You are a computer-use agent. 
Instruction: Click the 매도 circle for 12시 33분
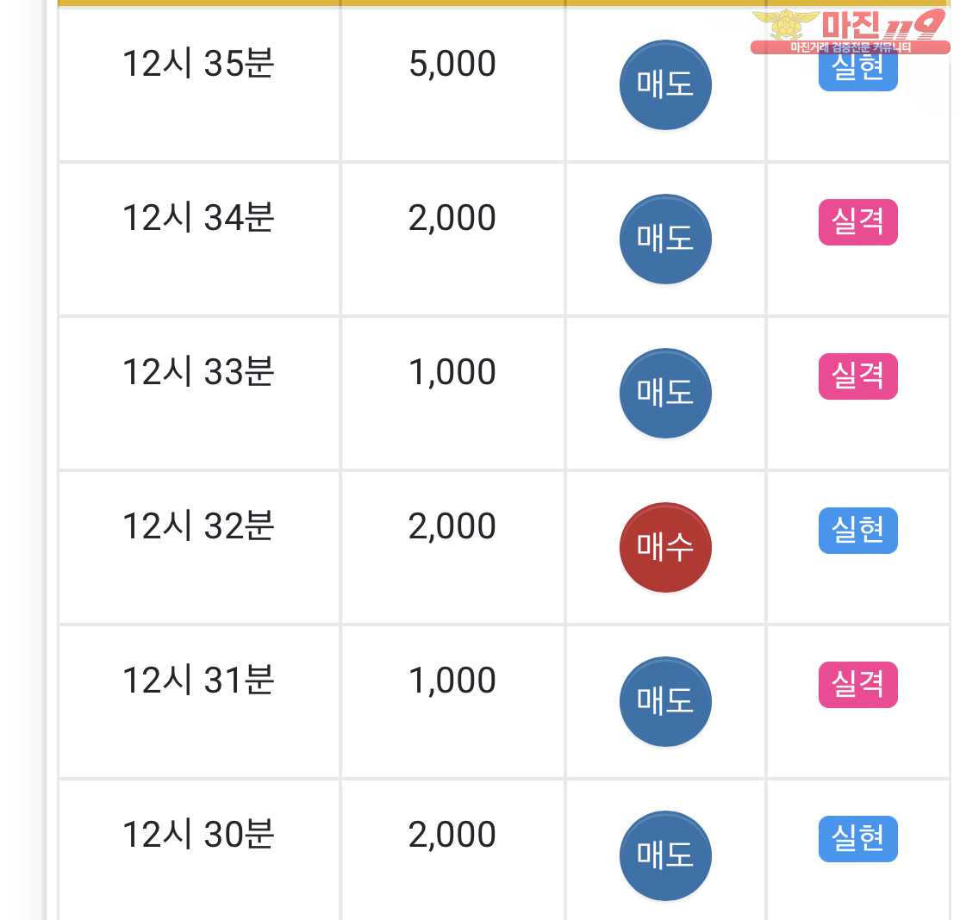click(665, 393)
